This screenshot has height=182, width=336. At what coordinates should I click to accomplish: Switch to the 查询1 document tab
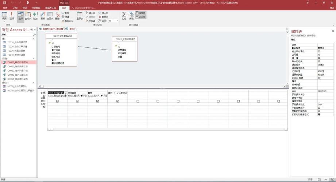coord(70,29)
